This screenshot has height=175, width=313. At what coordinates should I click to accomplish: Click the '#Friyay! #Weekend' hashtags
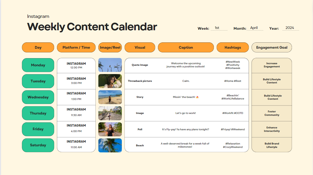[x=233, y=129]
